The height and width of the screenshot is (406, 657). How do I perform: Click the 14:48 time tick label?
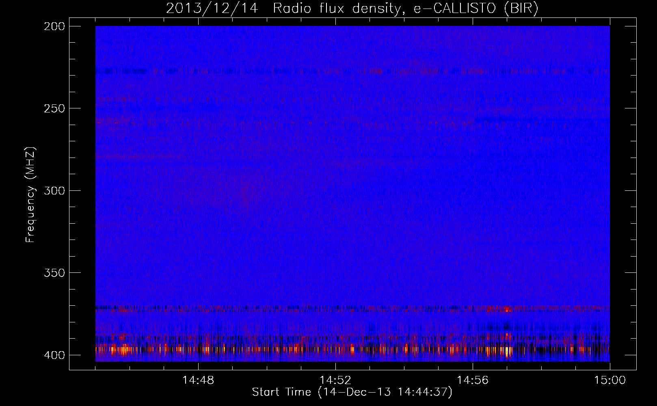point(198,380)
